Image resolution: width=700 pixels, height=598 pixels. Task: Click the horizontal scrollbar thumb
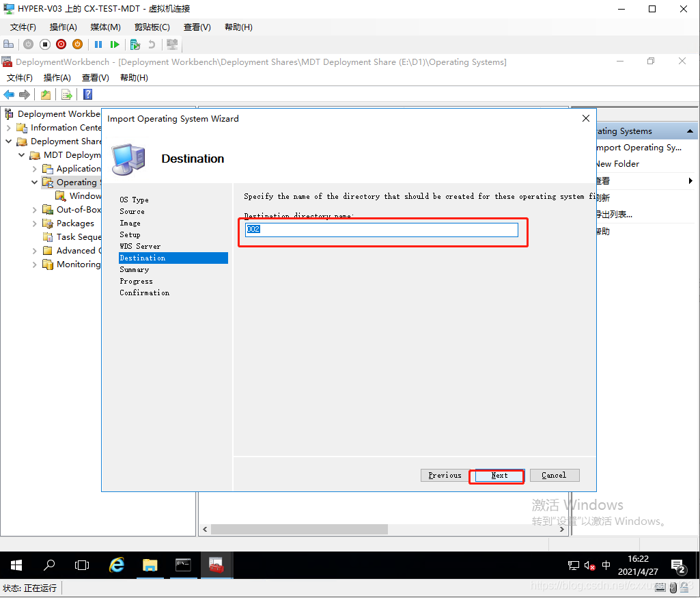299,529
